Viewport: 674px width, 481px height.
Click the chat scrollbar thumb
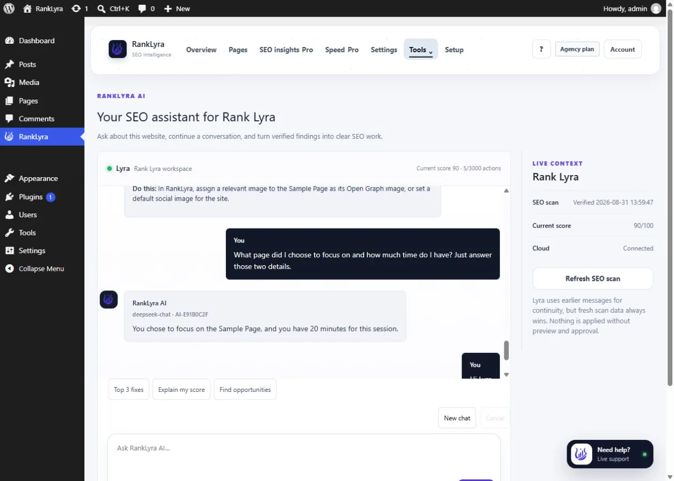coord(506,351)
